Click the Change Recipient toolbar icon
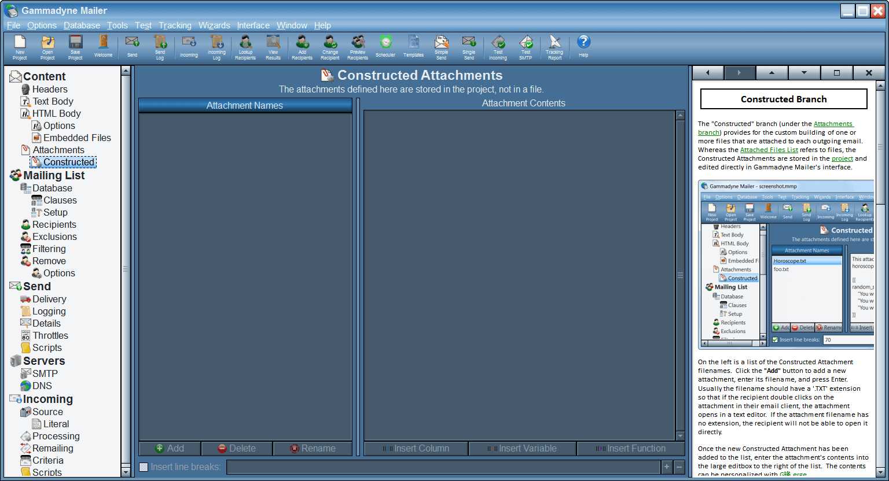This screenshot has width=889, height=481. (x=330, y=47)
